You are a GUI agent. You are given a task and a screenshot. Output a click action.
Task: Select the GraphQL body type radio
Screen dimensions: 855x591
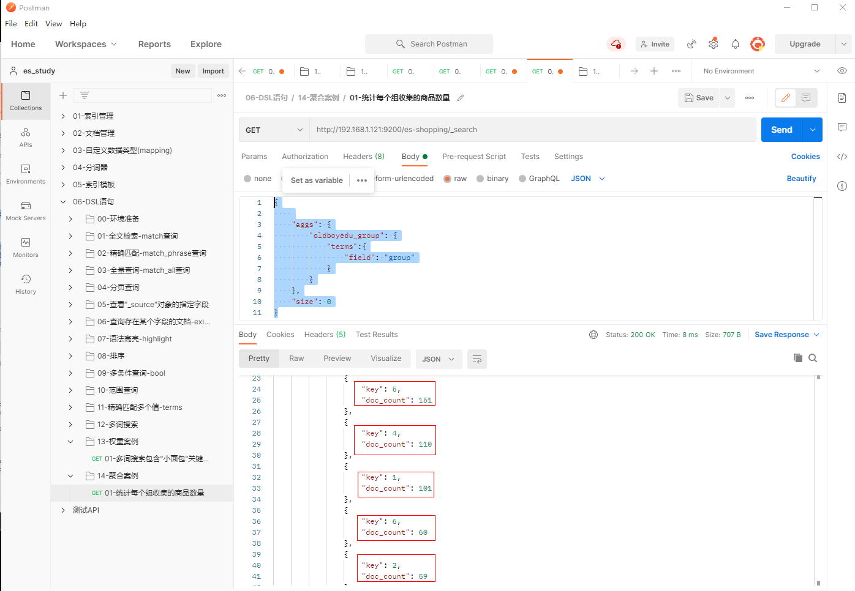click(x=522, y=179)
